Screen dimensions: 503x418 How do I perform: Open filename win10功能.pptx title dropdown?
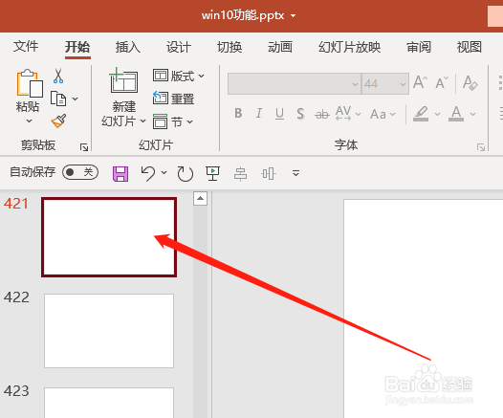tap(293, 15)
